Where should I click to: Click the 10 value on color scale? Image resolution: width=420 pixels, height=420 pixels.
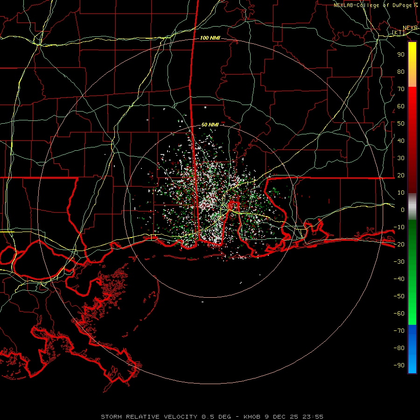click(401, 193)
